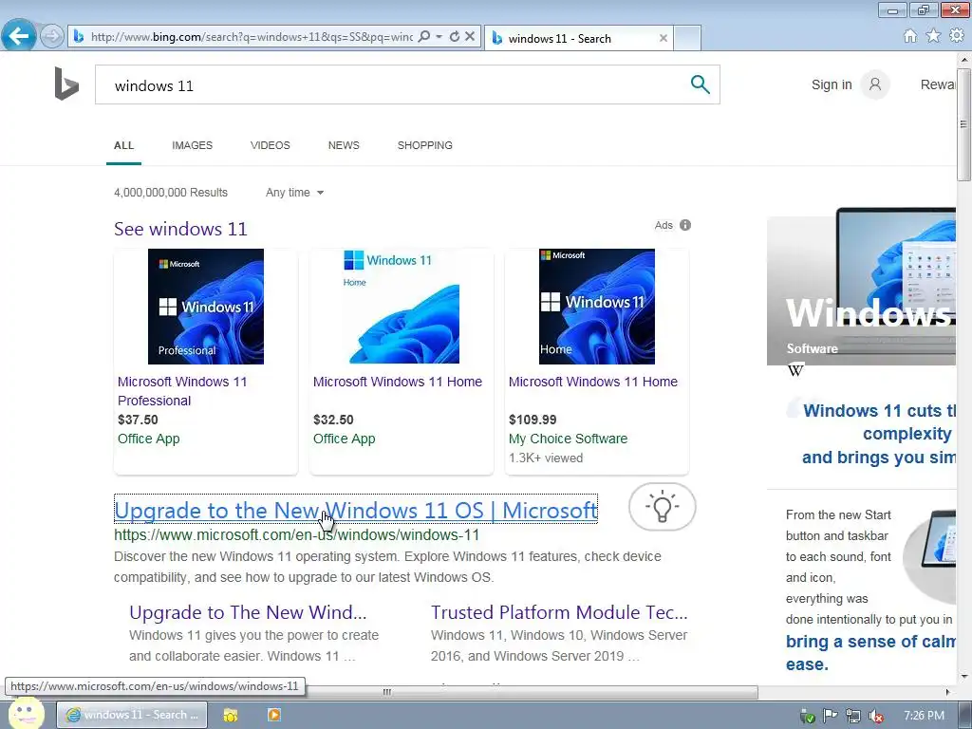Click the Windows 11 laptop hero image
The image size is (972, 729).
862,286
